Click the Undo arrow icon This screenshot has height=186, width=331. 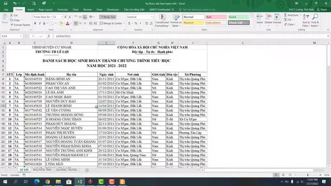pos(14,4)
